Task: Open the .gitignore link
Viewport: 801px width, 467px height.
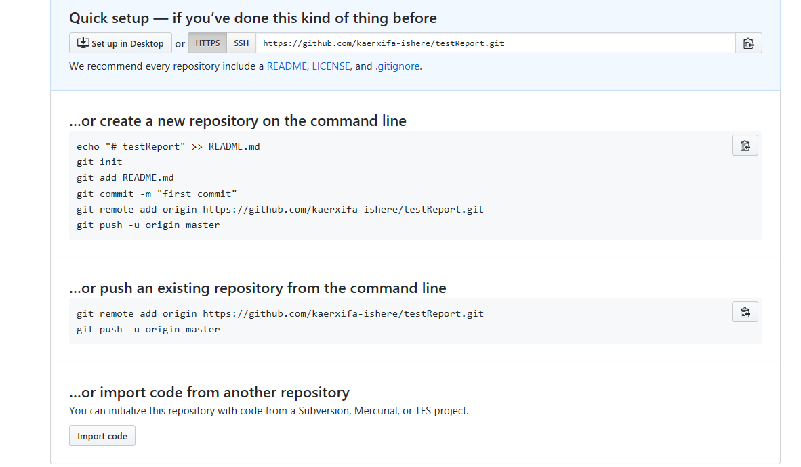Action: (397, 66)
